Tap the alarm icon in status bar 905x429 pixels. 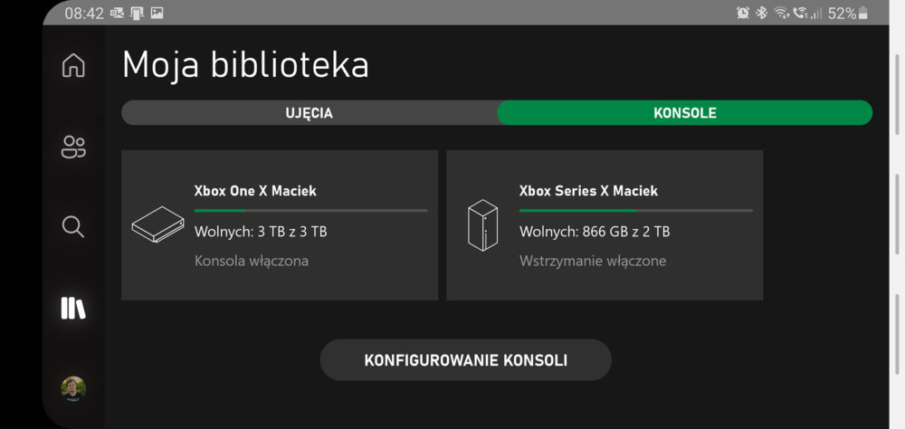pyautogui.click(x=743, y=13)
